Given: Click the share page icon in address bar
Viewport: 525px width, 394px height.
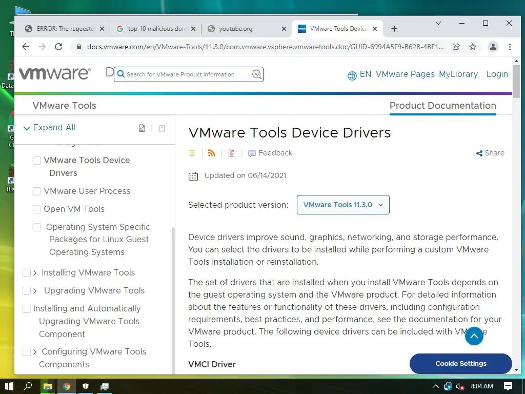Looking at the screenshot, I should coord(456,47).
